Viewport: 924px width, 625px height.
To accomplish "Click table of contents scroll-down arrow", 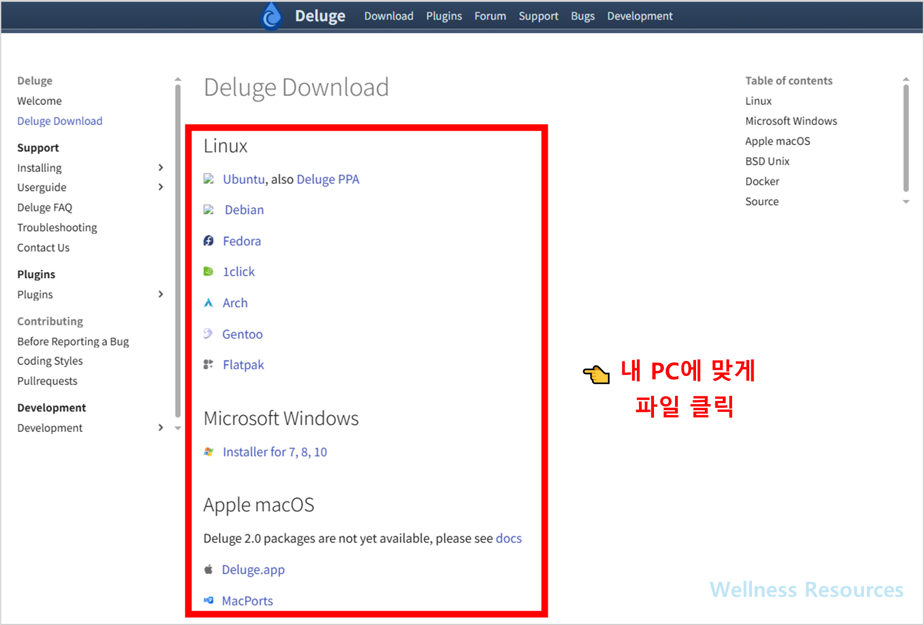I will 906,202.
